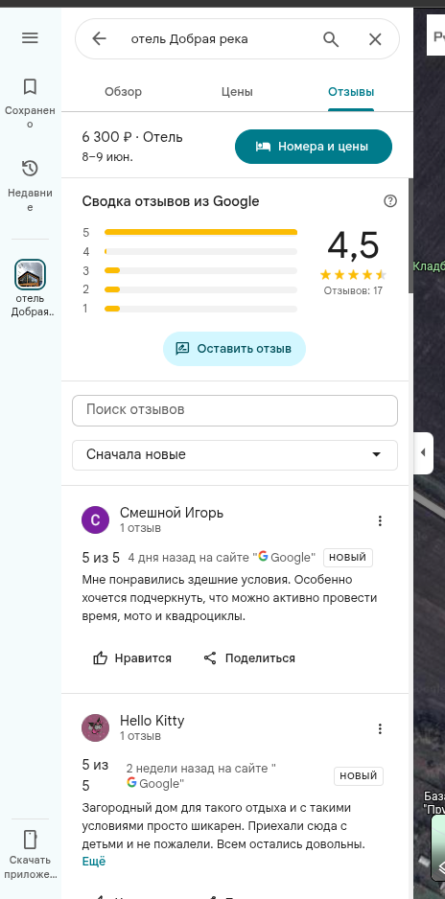This screenshot has height=899, width=445.
Task: Open help icon beside review summary
Action: point(390,200)
